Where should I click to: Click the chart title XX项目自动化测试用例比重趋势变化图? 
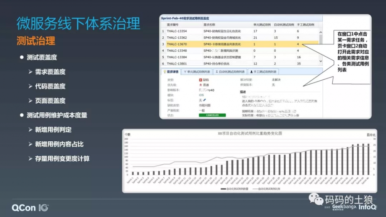click(250, 133)
